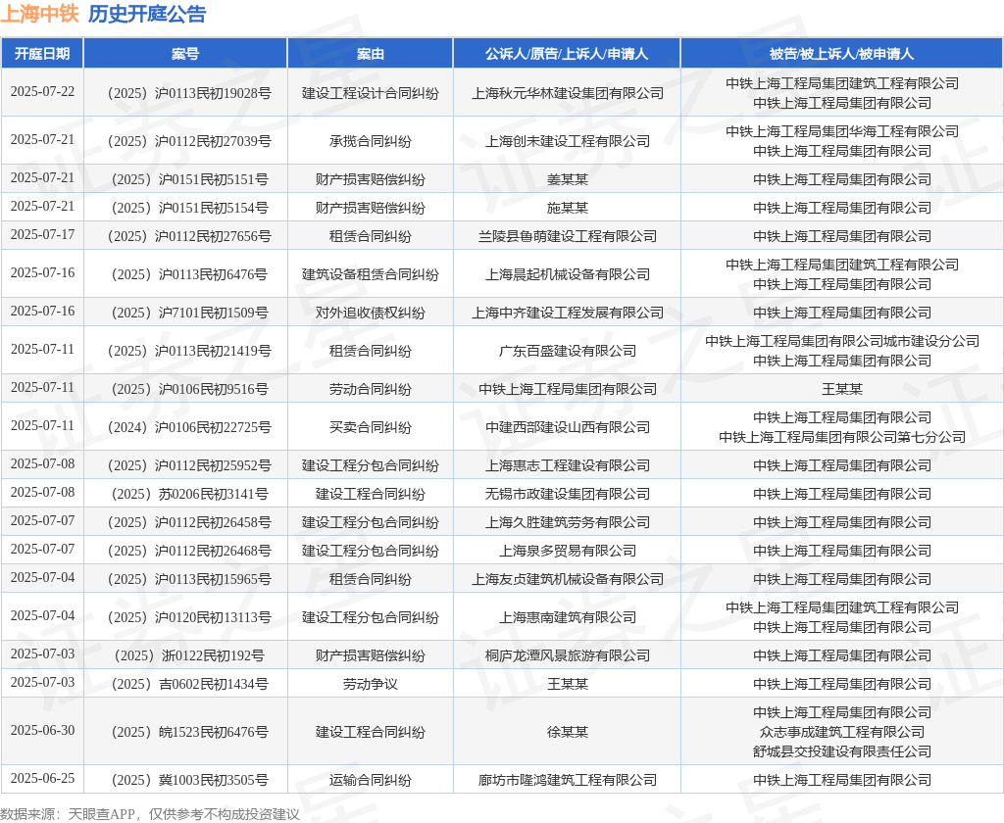
Task: Click 承揽合同纠纷 cell
Action: 370,141
